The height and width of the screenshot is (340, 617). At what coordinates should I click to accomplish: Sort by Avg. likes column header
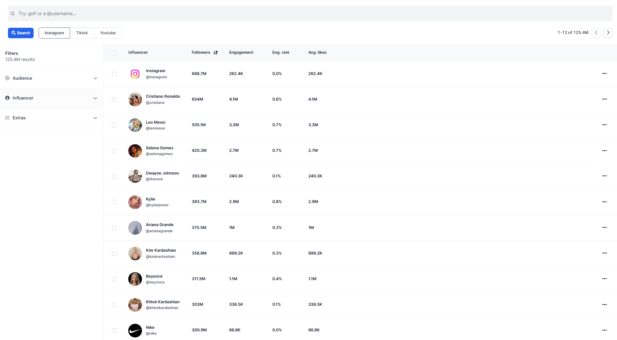[317, 53]
